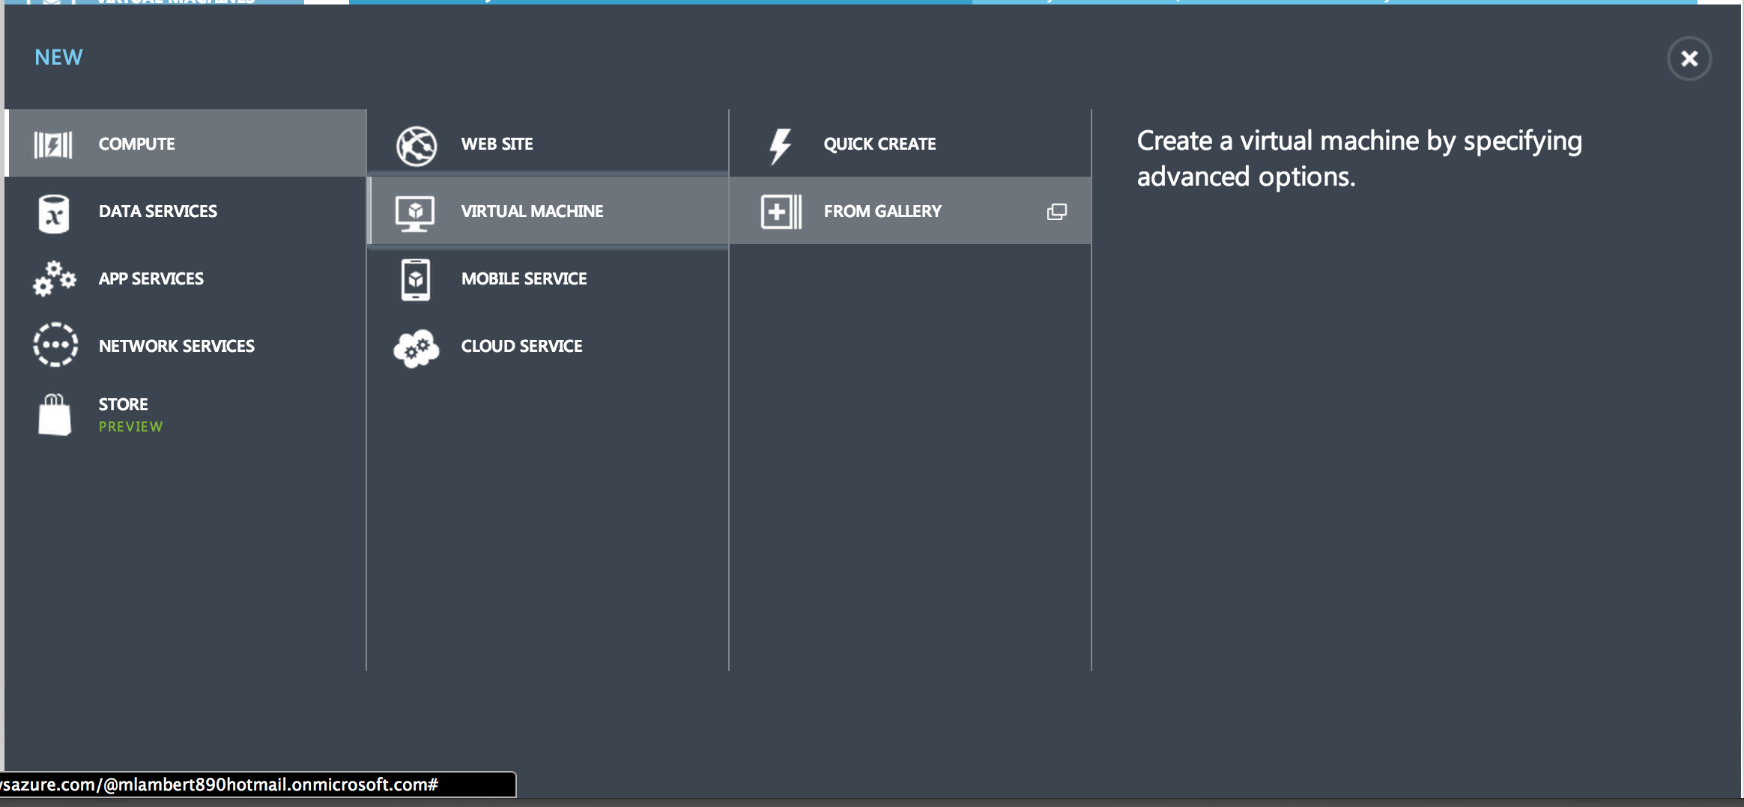The width and height of the screenshot is (1744, 807).
Task: Click the Network Services dotted circle icon
Action: (55, 345)
